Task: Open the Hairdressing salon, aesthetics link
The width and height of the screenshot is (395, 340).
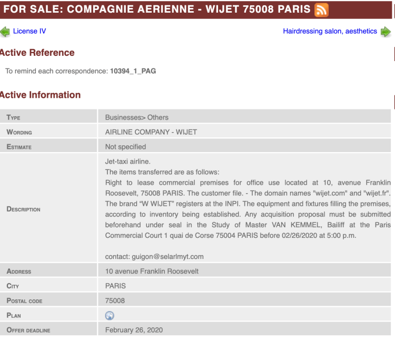Action: 330,31
